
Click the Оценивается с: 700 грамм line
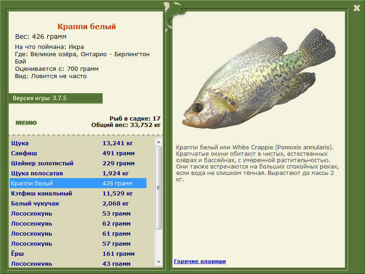pos(57,69)
